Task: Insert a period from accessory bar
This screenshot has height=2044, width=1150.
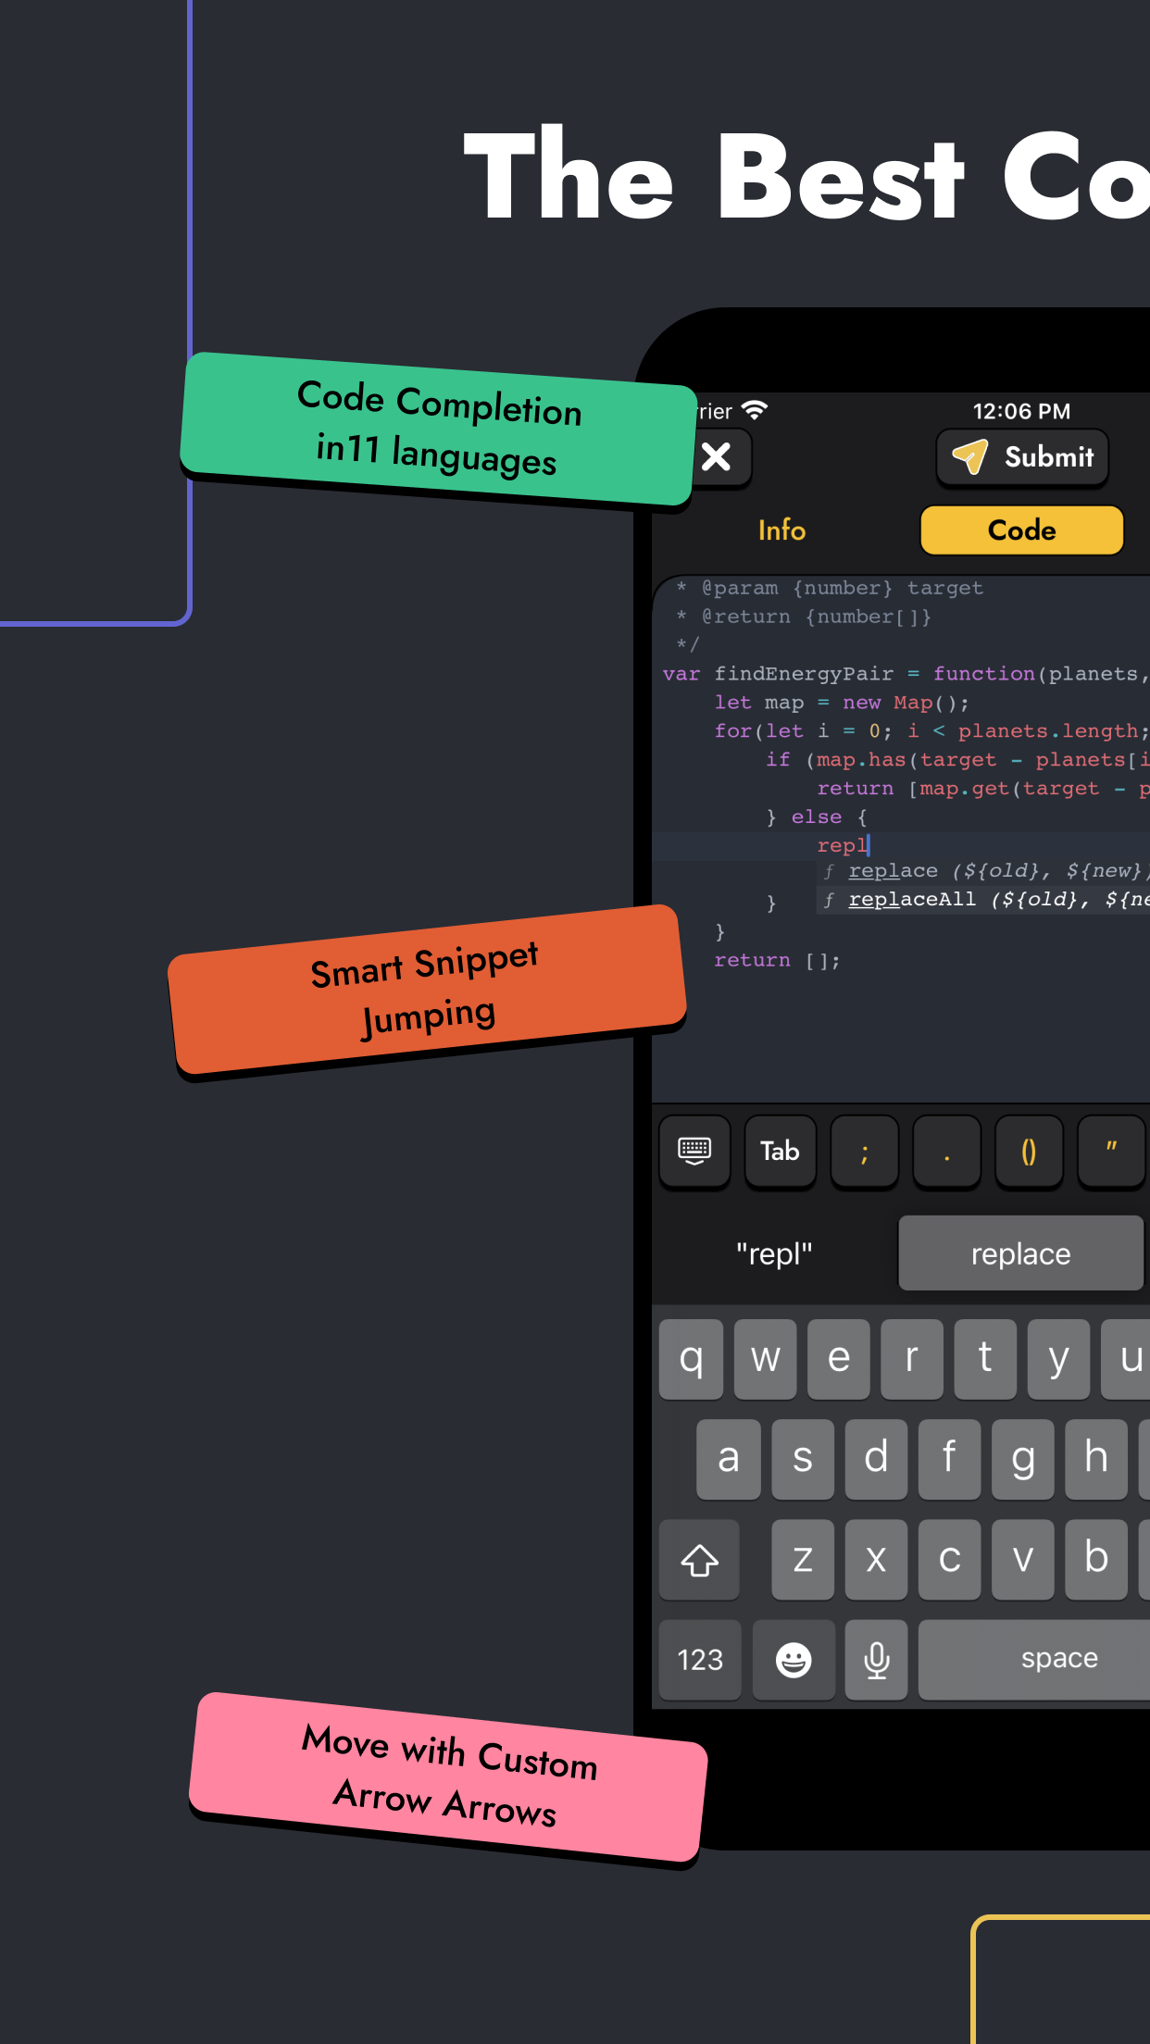Action: (946, 1152)
